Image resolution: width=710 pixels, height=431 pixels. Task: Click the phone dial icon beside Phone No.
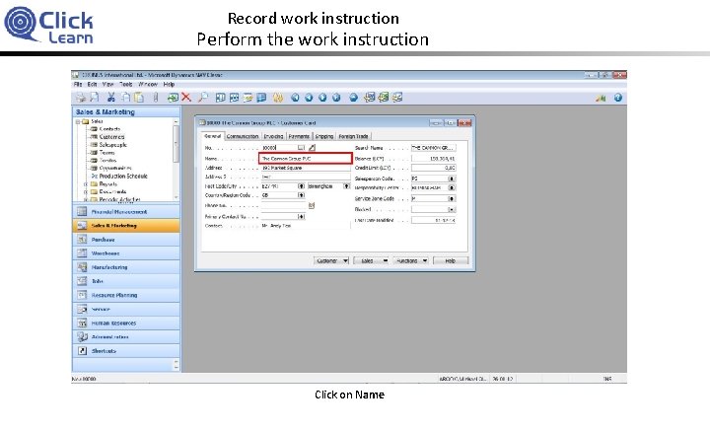[312, 205]
